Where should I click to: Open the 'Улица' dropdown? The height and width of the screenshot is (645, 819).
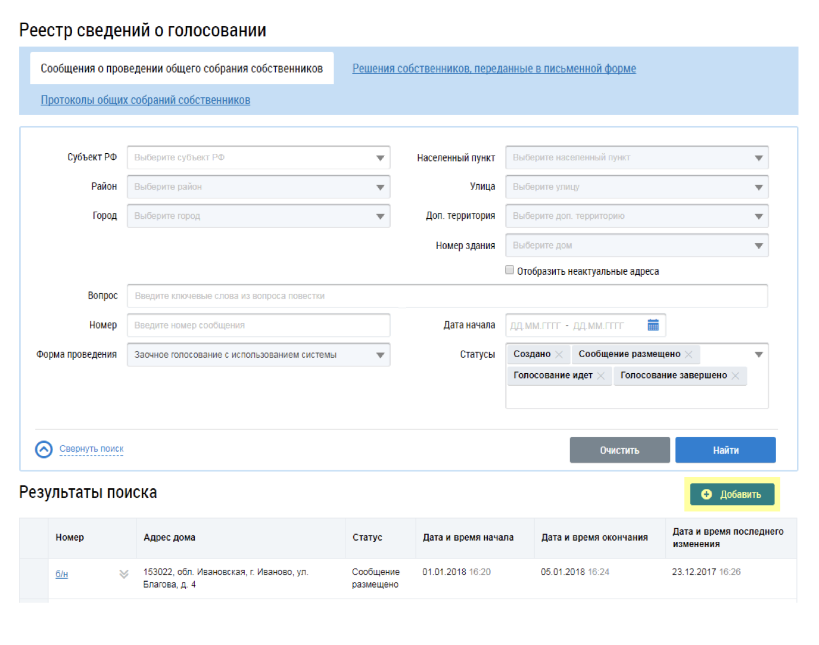click(637, 187)
